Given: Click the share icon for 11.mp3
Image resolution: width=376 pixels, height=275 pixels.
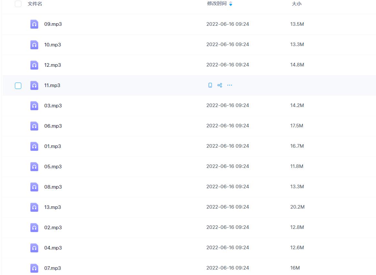Looking at the screenshot, I should coord(220,85).
